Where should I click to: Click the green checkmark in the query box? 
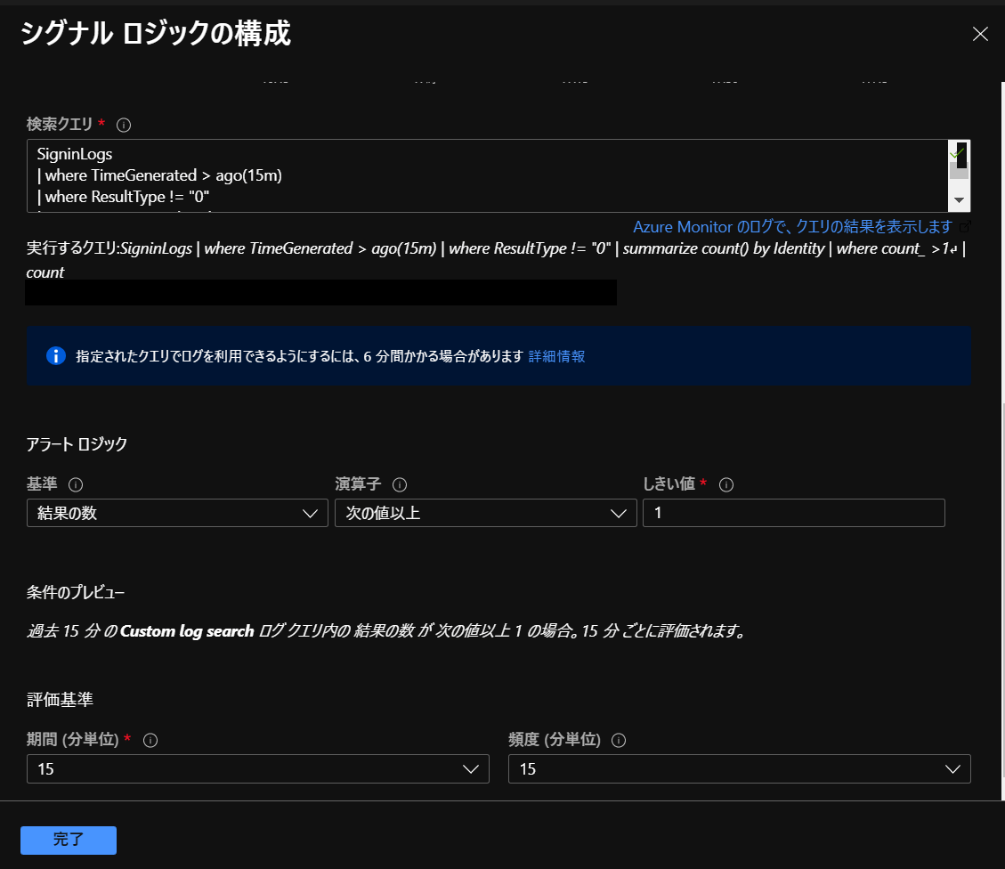click(956, 153)
